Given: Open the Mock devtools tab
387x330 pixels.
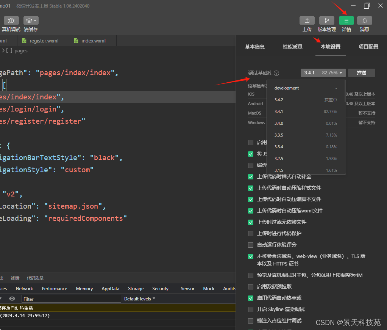Looking at the screenshot, I should (x=209, y=289).
